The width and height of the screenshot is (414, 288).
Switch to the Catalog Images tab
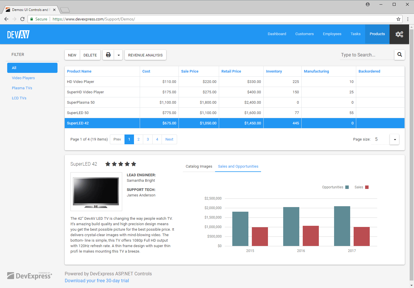click(x=199, y=166)
